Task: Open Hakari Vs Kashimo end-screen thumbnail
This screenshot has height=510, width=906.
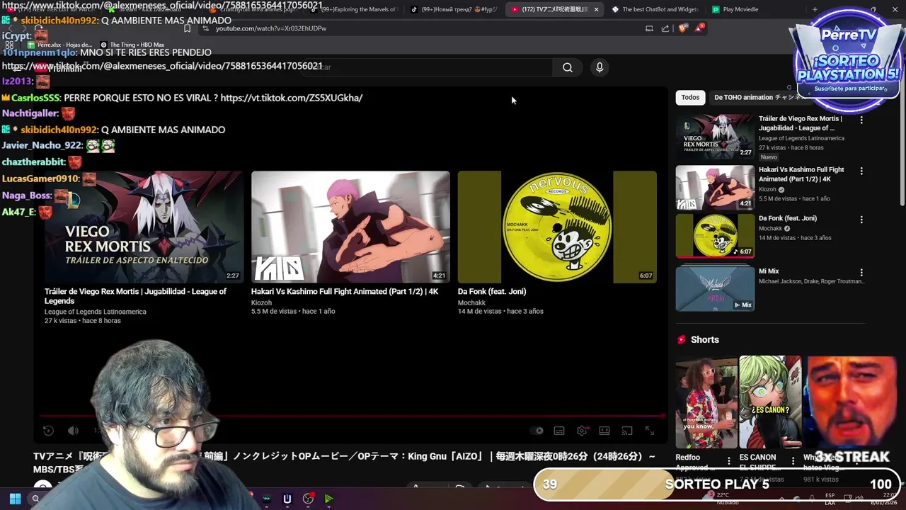Action: (350, 227)
